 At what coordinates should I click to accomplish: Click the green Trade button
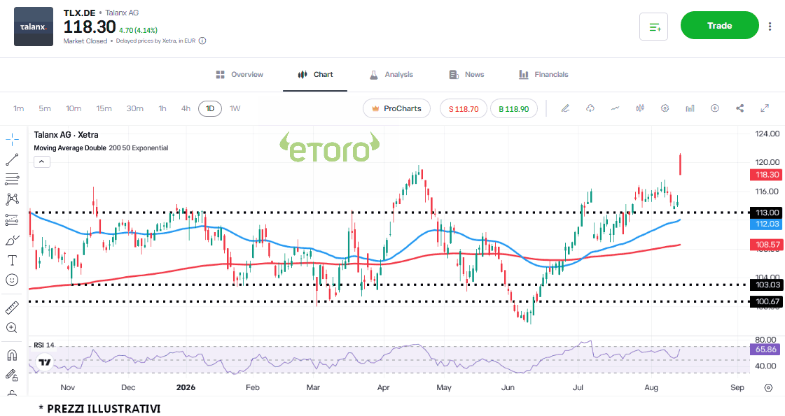point(719,25)
